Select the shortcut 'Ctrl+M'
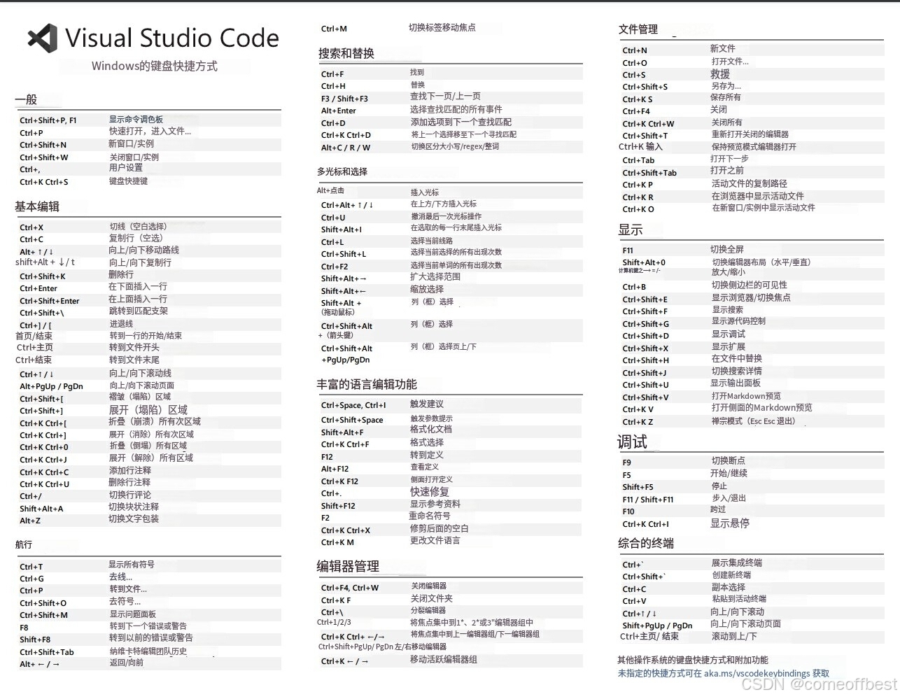The width and height of the screenshot is (900, 699). (x=334, y=29)
